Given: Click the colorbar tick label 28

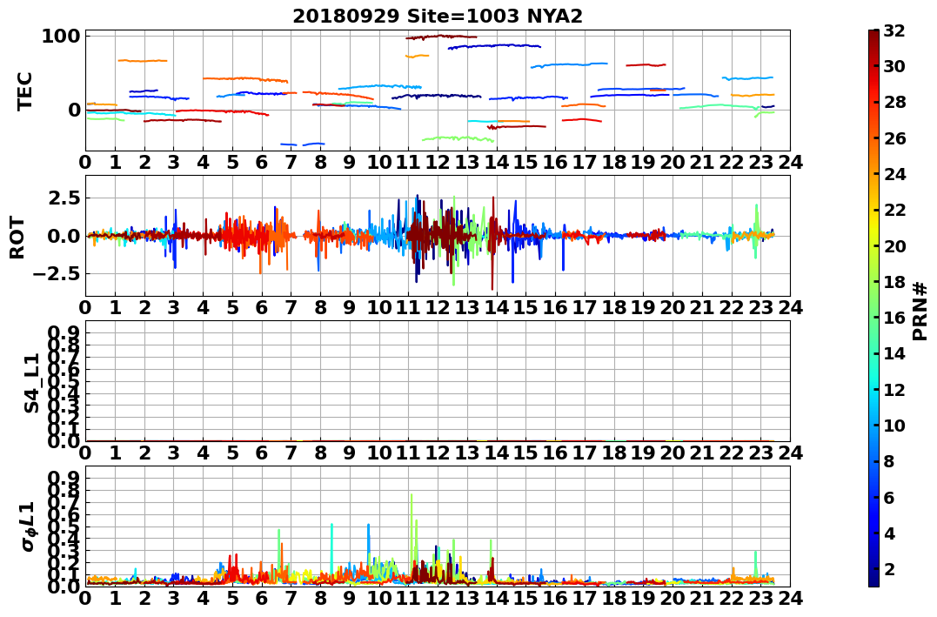Looking at the screenshot, I should (894, 102).
